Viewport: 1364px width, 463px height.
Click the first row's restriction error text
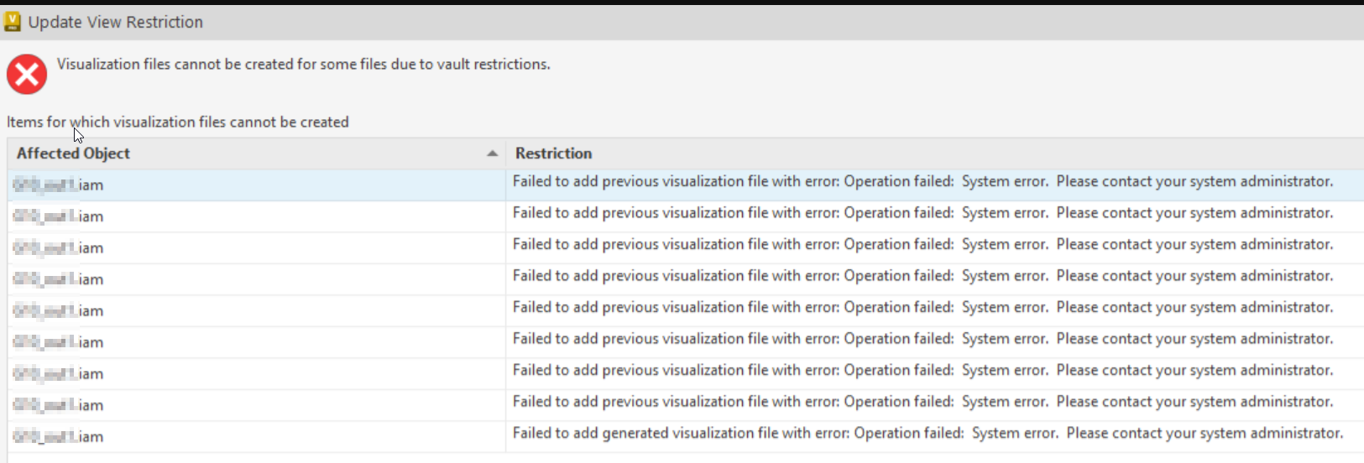[922, 182]
